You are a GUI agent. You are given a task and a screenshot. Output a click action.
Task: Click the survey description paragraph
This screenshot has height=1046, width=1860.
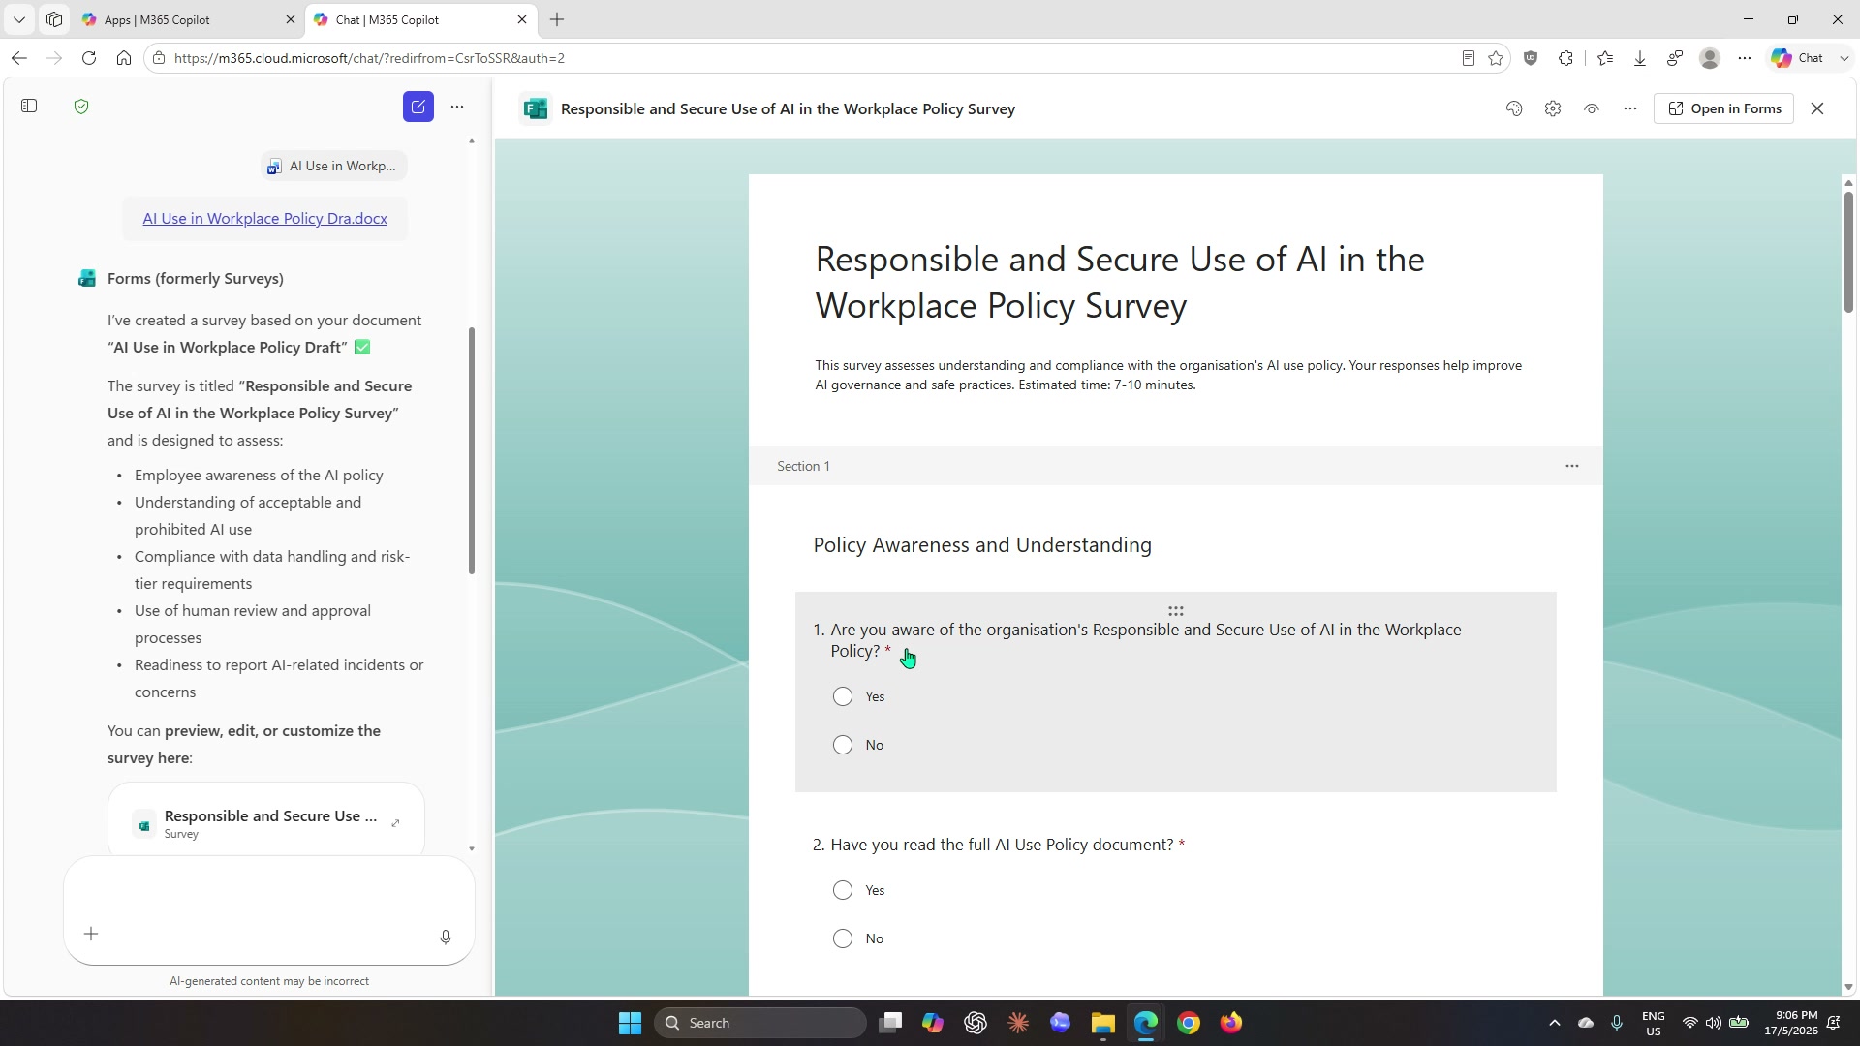click(x=1168, y=375)
